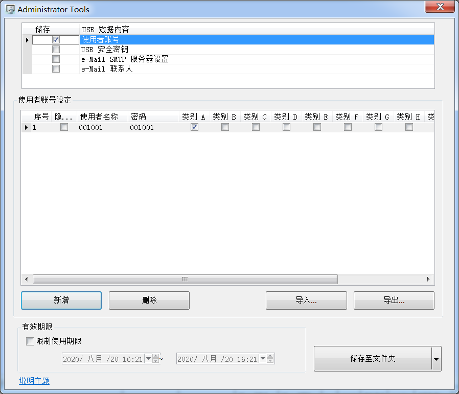Enable 限制使用期限 in the validity section
459x394 pixels.
(30, 341)
